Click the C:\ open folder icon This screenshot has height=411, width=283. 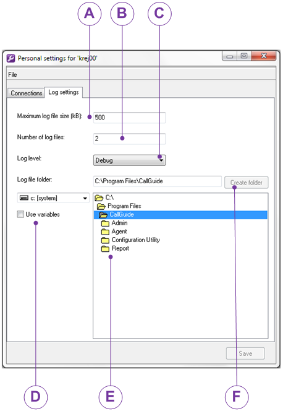(99, 197)
